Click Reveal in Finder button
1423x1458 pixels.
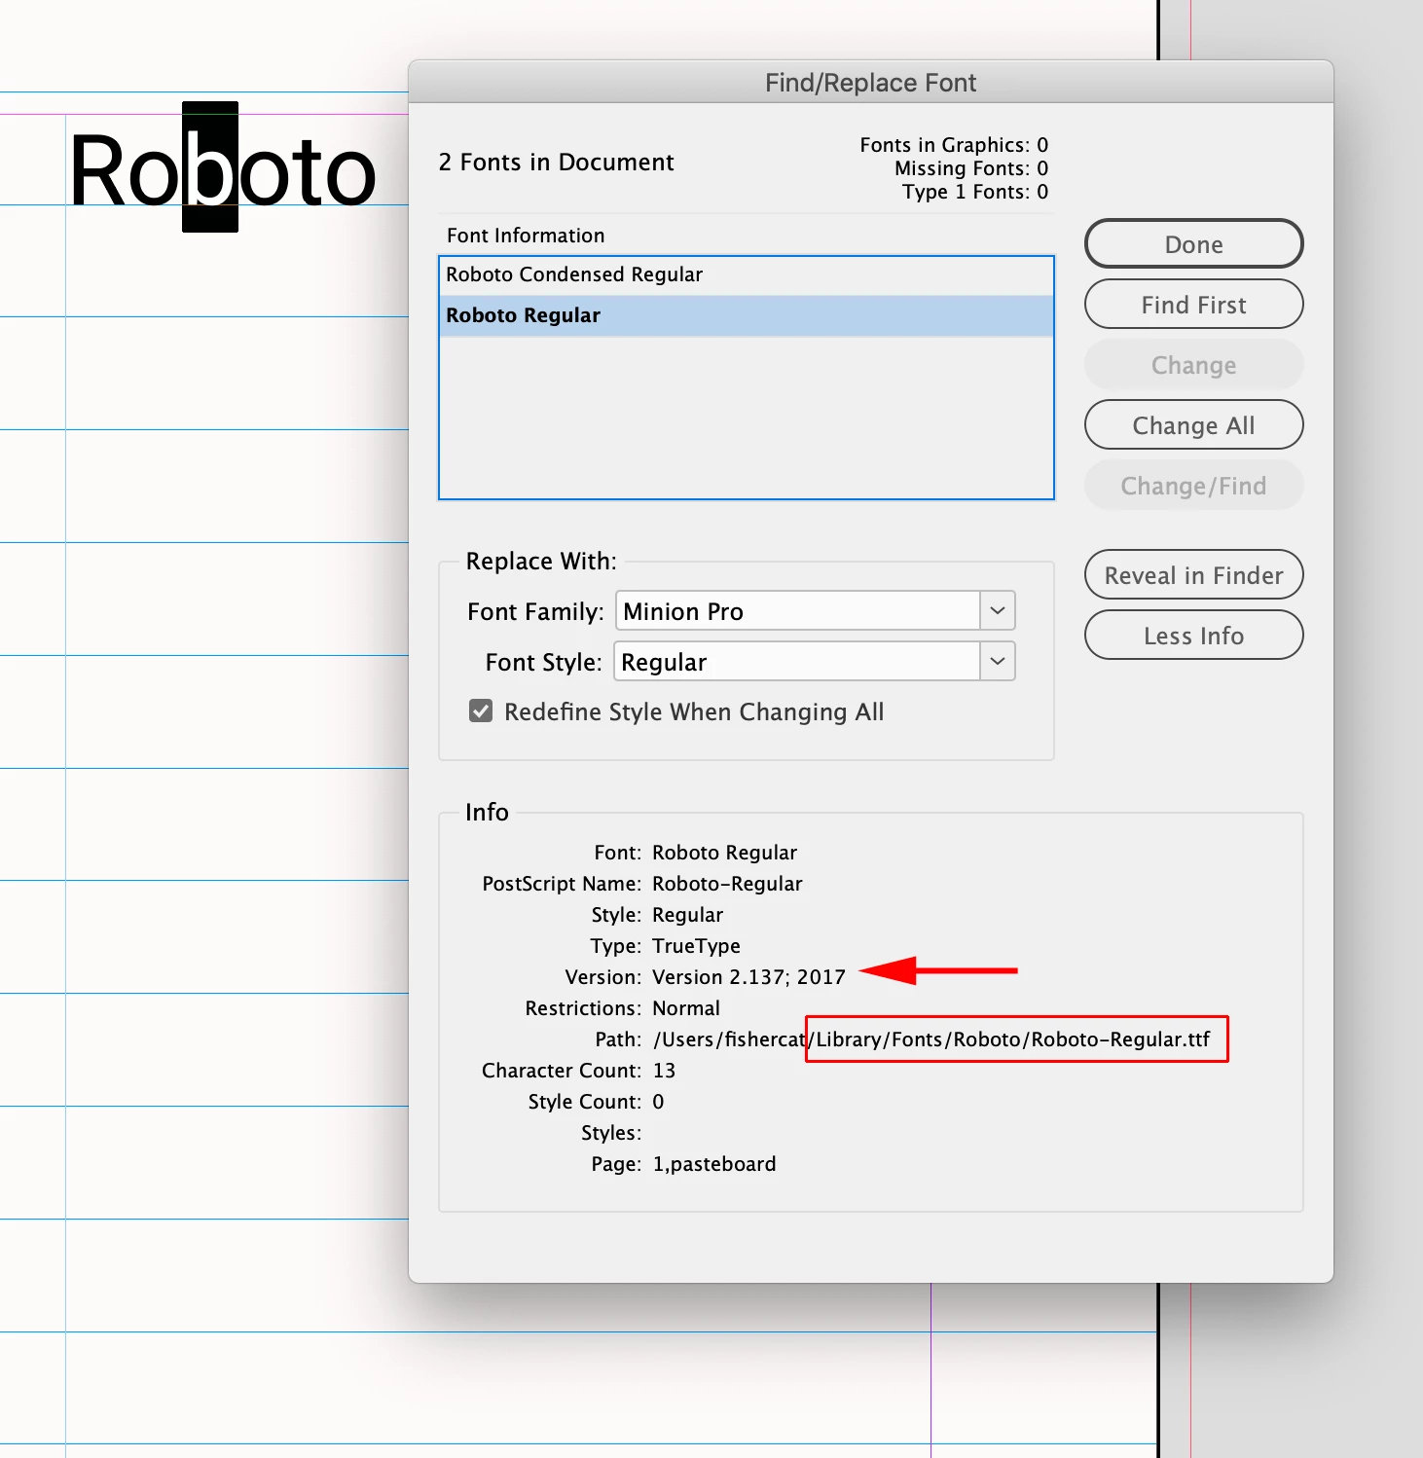tap(1193, 575)
